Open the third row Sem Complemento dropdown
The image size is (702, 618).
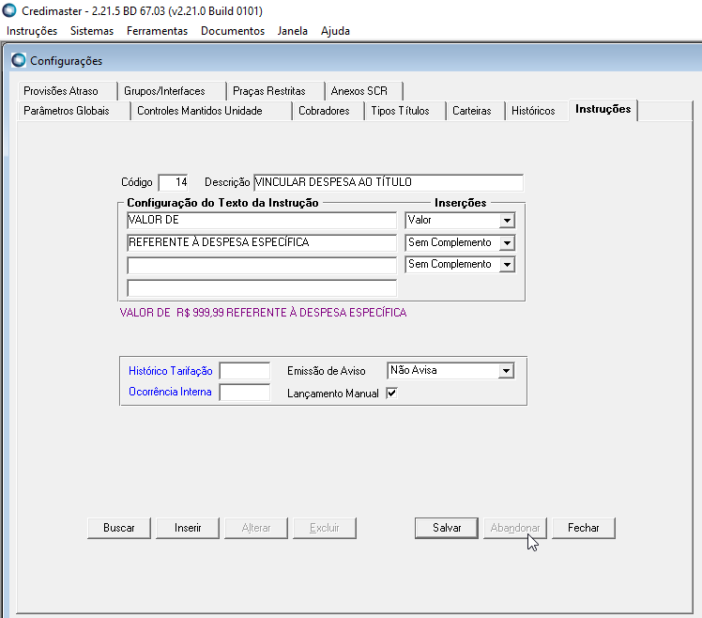[507, 264]
